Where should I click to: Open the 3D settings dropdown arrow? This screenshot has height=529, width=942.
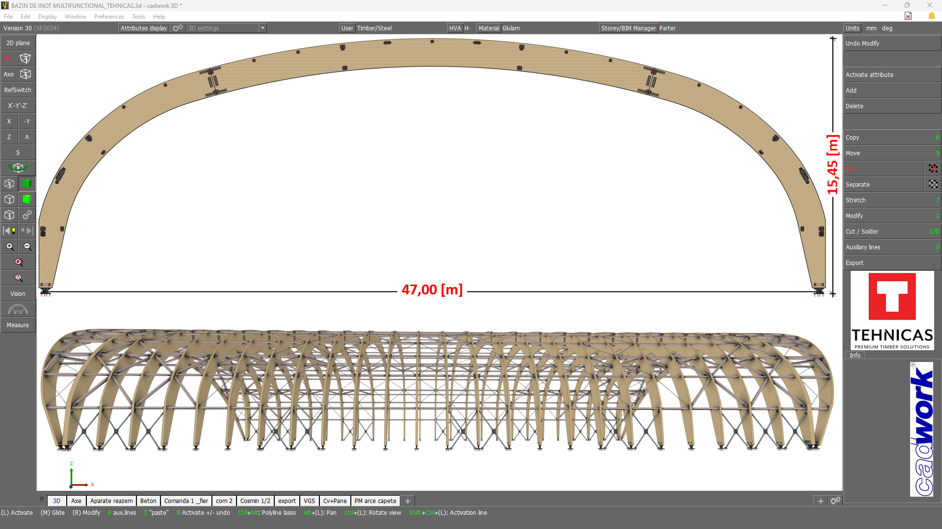click(x=262, y=28)
